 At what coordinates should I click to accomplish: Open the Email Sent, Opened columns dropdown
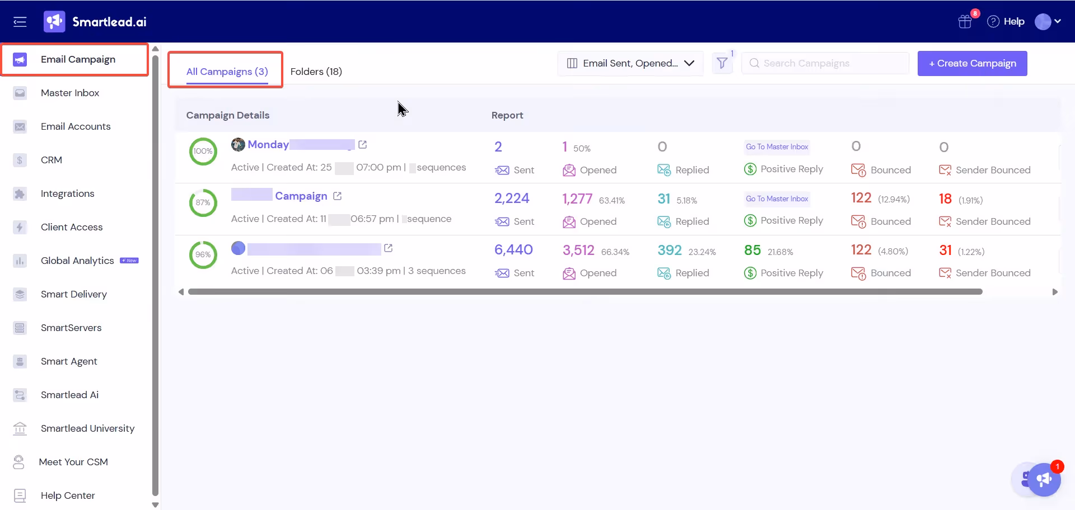[630, 63]
